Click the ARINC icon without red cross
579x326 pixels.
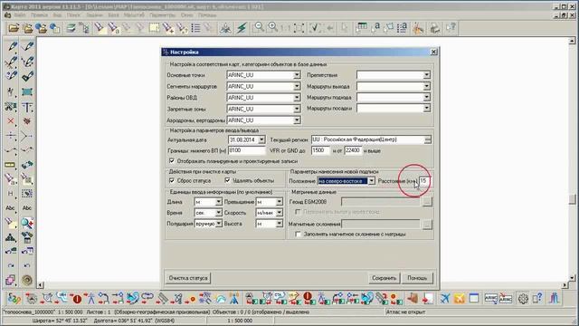[490, 298]
